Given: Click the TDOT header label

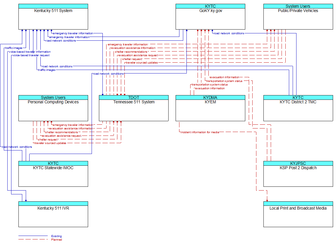Looking at the screenshot, I should tap(134, 97).
